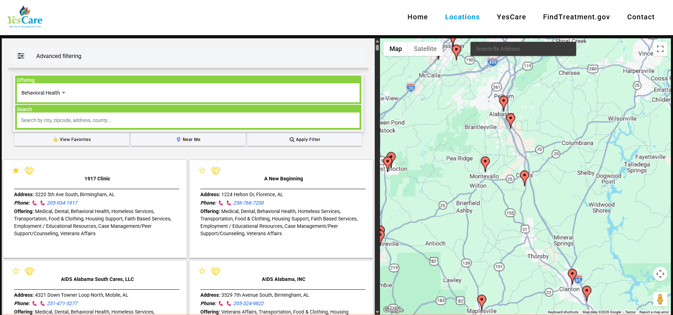Open the map camera controls button
This screenshot has width=673, height=315.
pos(660,274)
